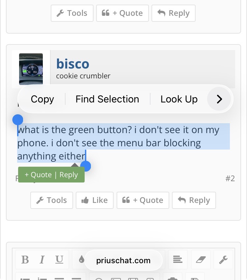This screenshot has height=280, width=247.
Task: Open the bisco username profile link
Action: (x=73, y=64)
